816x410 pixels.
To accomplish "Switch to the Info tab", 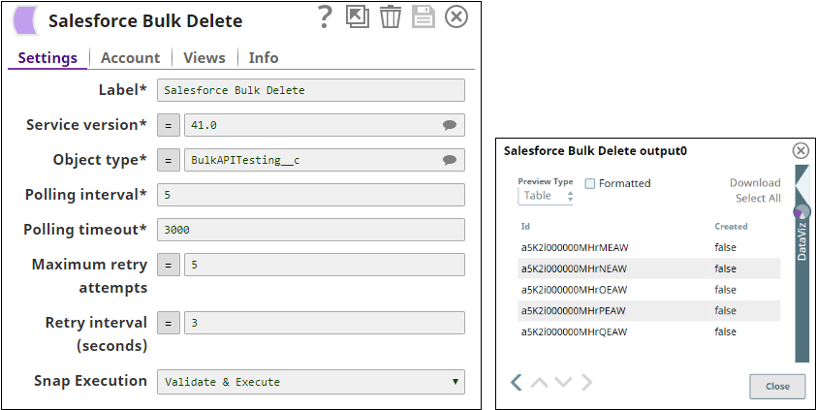I will [264, 58].
